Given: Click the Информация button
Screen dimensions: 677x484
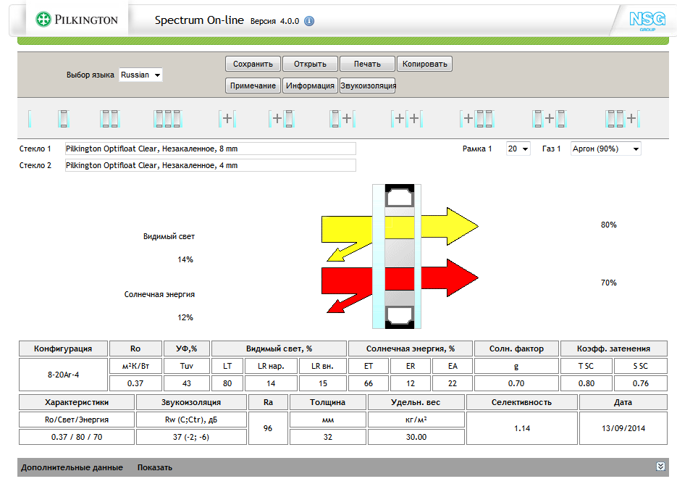Looking at the screenshot, I should click(310, 85).
